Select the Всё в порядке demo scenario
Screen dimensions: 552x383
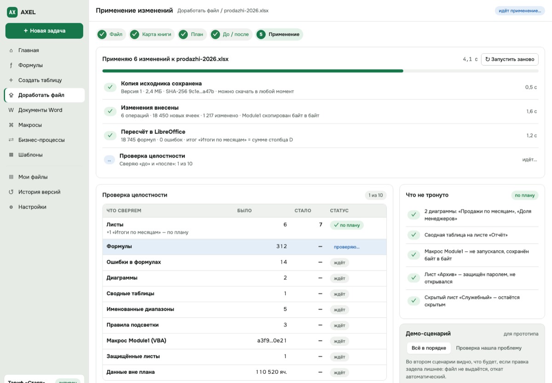429,348
